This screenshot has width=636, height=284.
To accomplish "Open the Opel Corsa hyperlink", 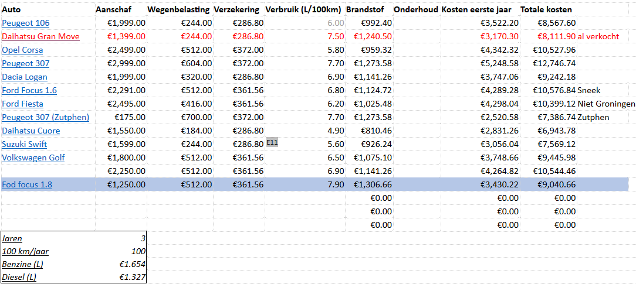I will 22,50.
